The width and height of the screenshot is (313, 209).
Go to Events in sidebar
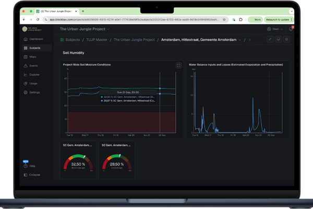coord(32,66)
